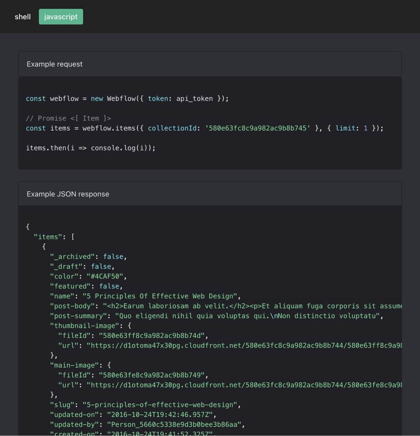420x436 pixels.
Task: Switch to the shell tab
Action: coord(23,17)
